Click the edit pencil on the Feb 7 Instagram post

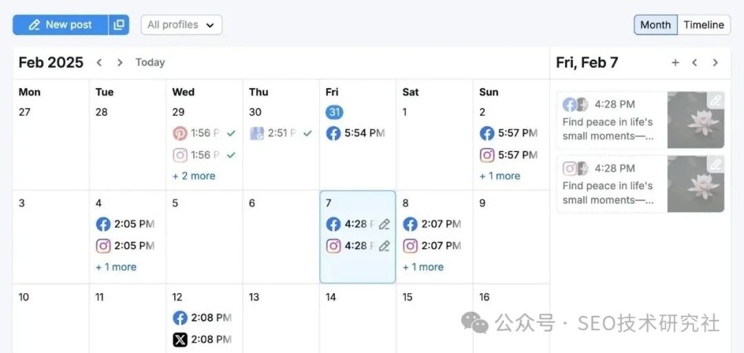pos(384,246)
